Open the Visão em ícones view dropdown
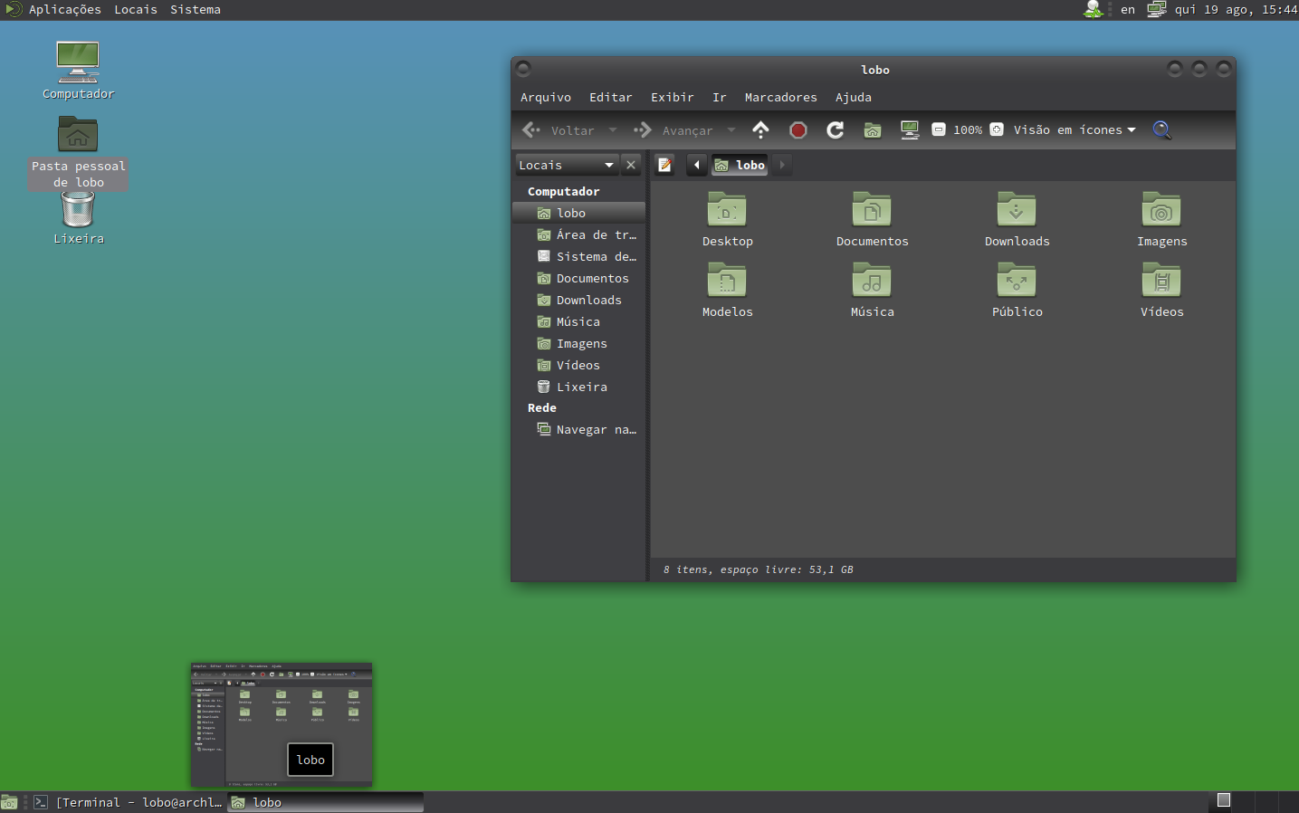 pyautogui.click(x=1074, y=129)
